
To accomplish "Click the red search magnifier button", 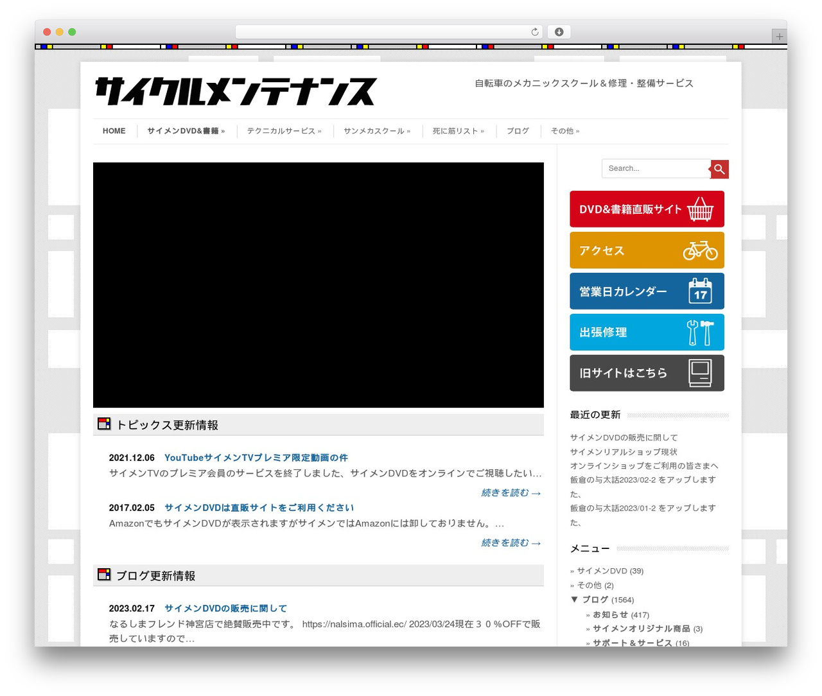I will pos(719,169).
